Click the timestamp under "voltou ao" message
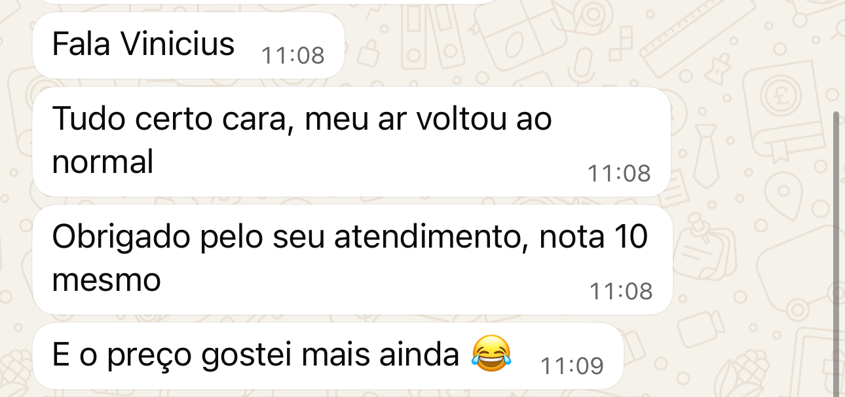 click(619, 174)
